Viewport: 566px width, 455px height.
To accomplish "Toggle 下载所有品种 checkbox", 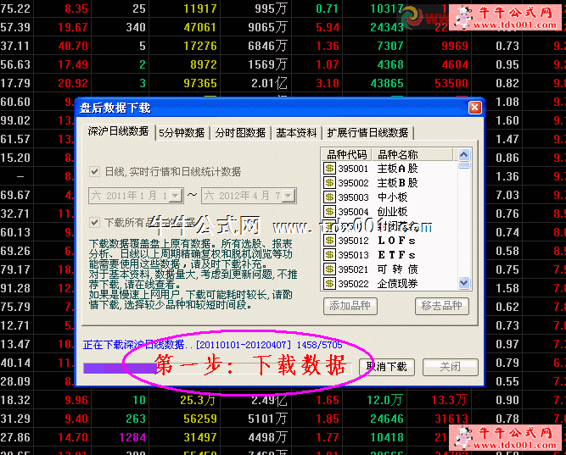I will tap(94, 223).
